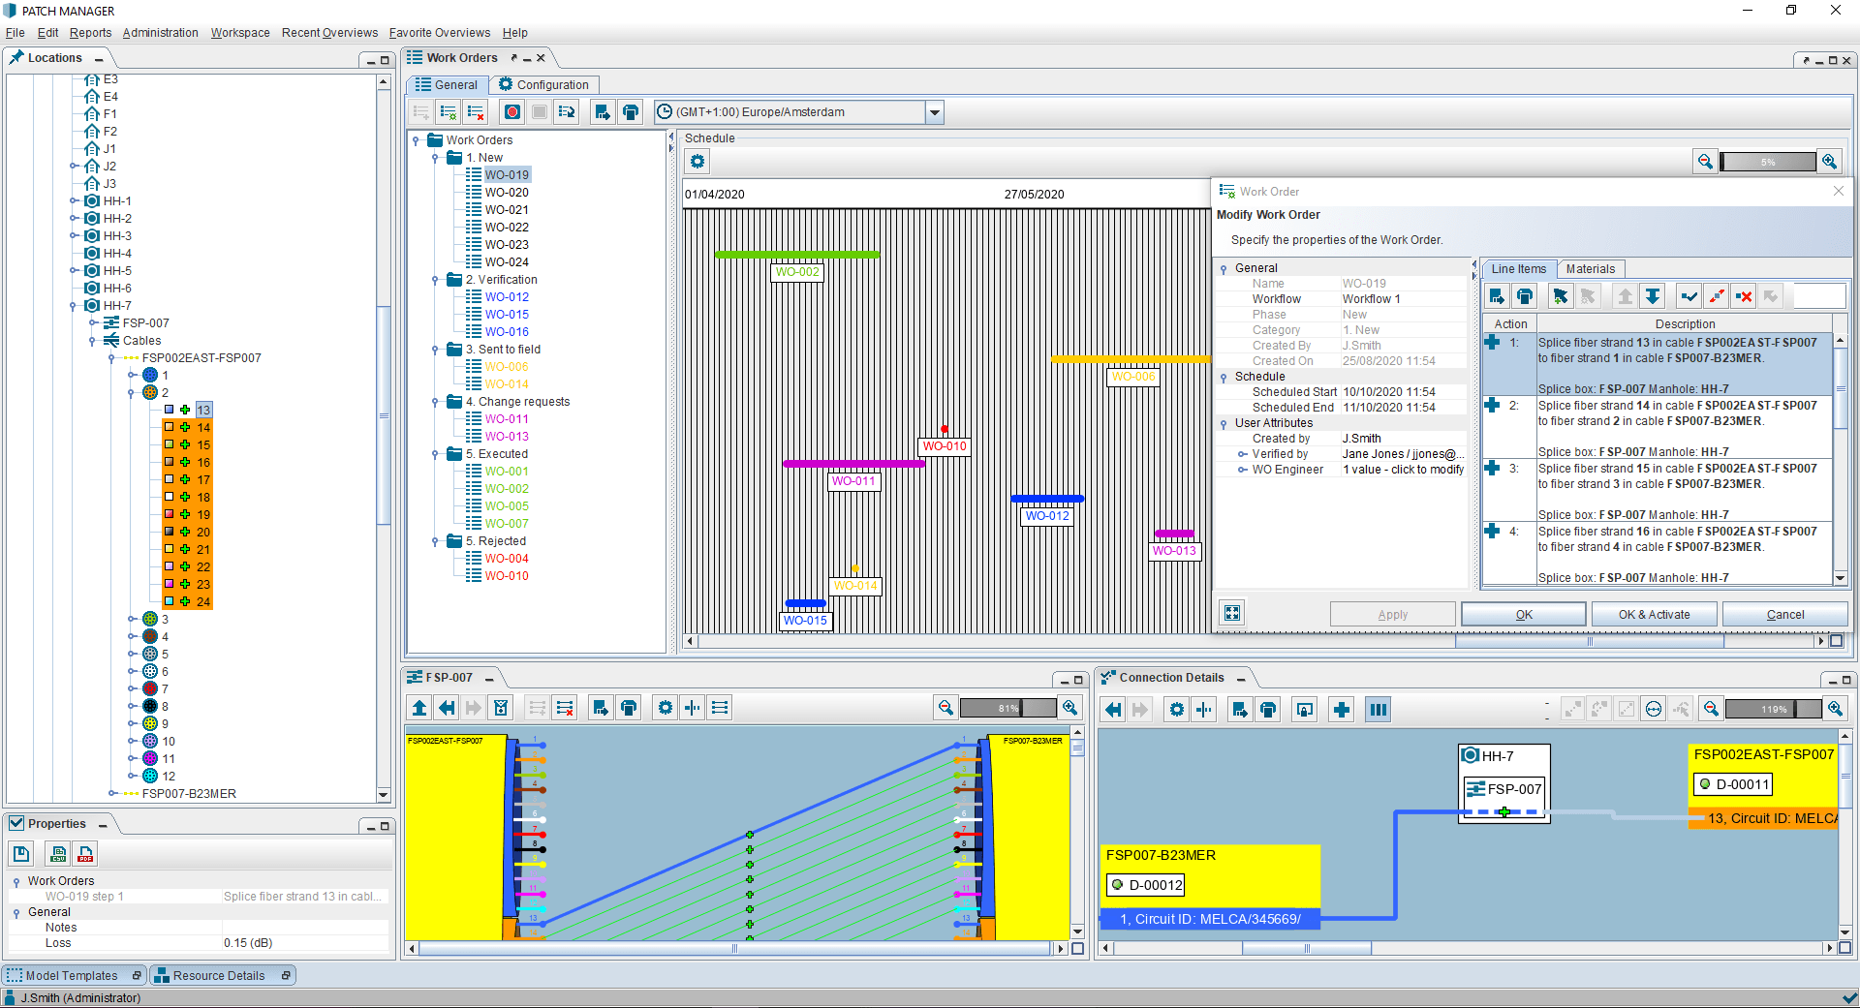Collapse the User Attributes section
The image size is (1860, 1008).
(1224, 424)
